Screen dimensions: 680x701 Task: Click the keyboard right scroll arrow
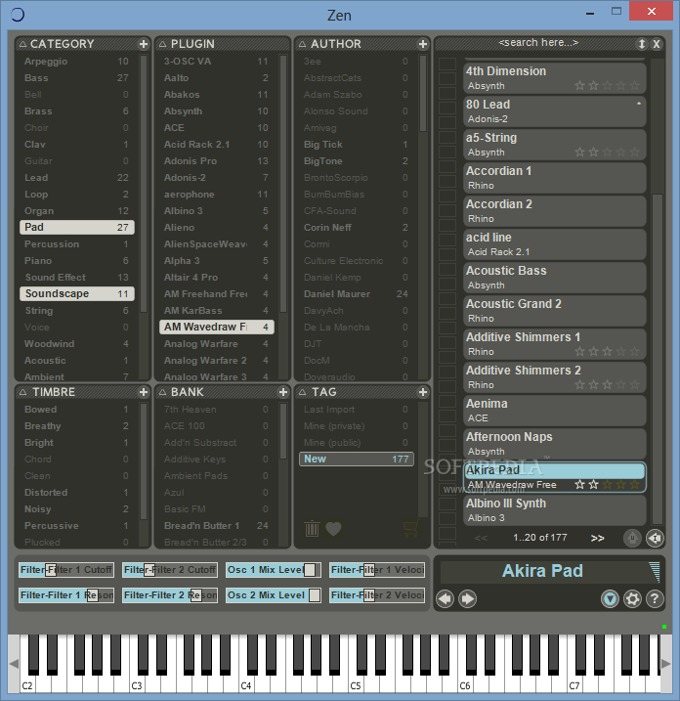tap(665, 664)
